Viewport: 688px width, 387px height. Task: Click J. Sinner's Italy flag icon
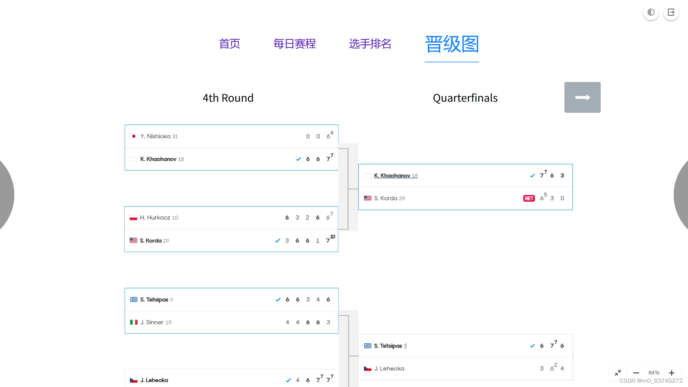click(134, 322)
